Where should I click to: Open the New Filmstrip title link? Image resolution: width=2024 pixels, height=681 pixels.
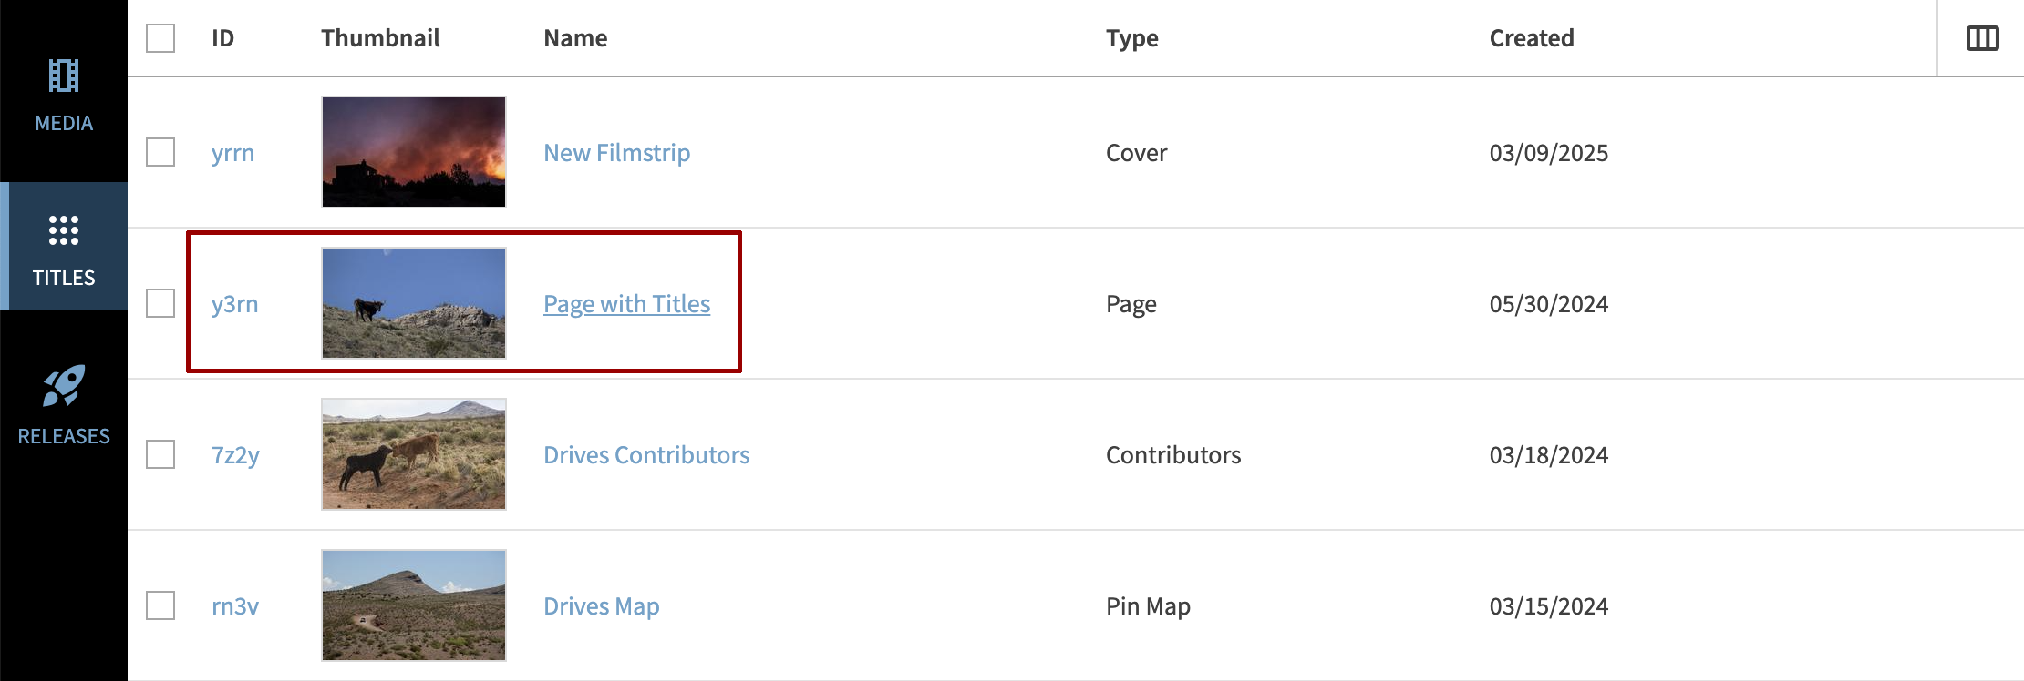[616, 153]
